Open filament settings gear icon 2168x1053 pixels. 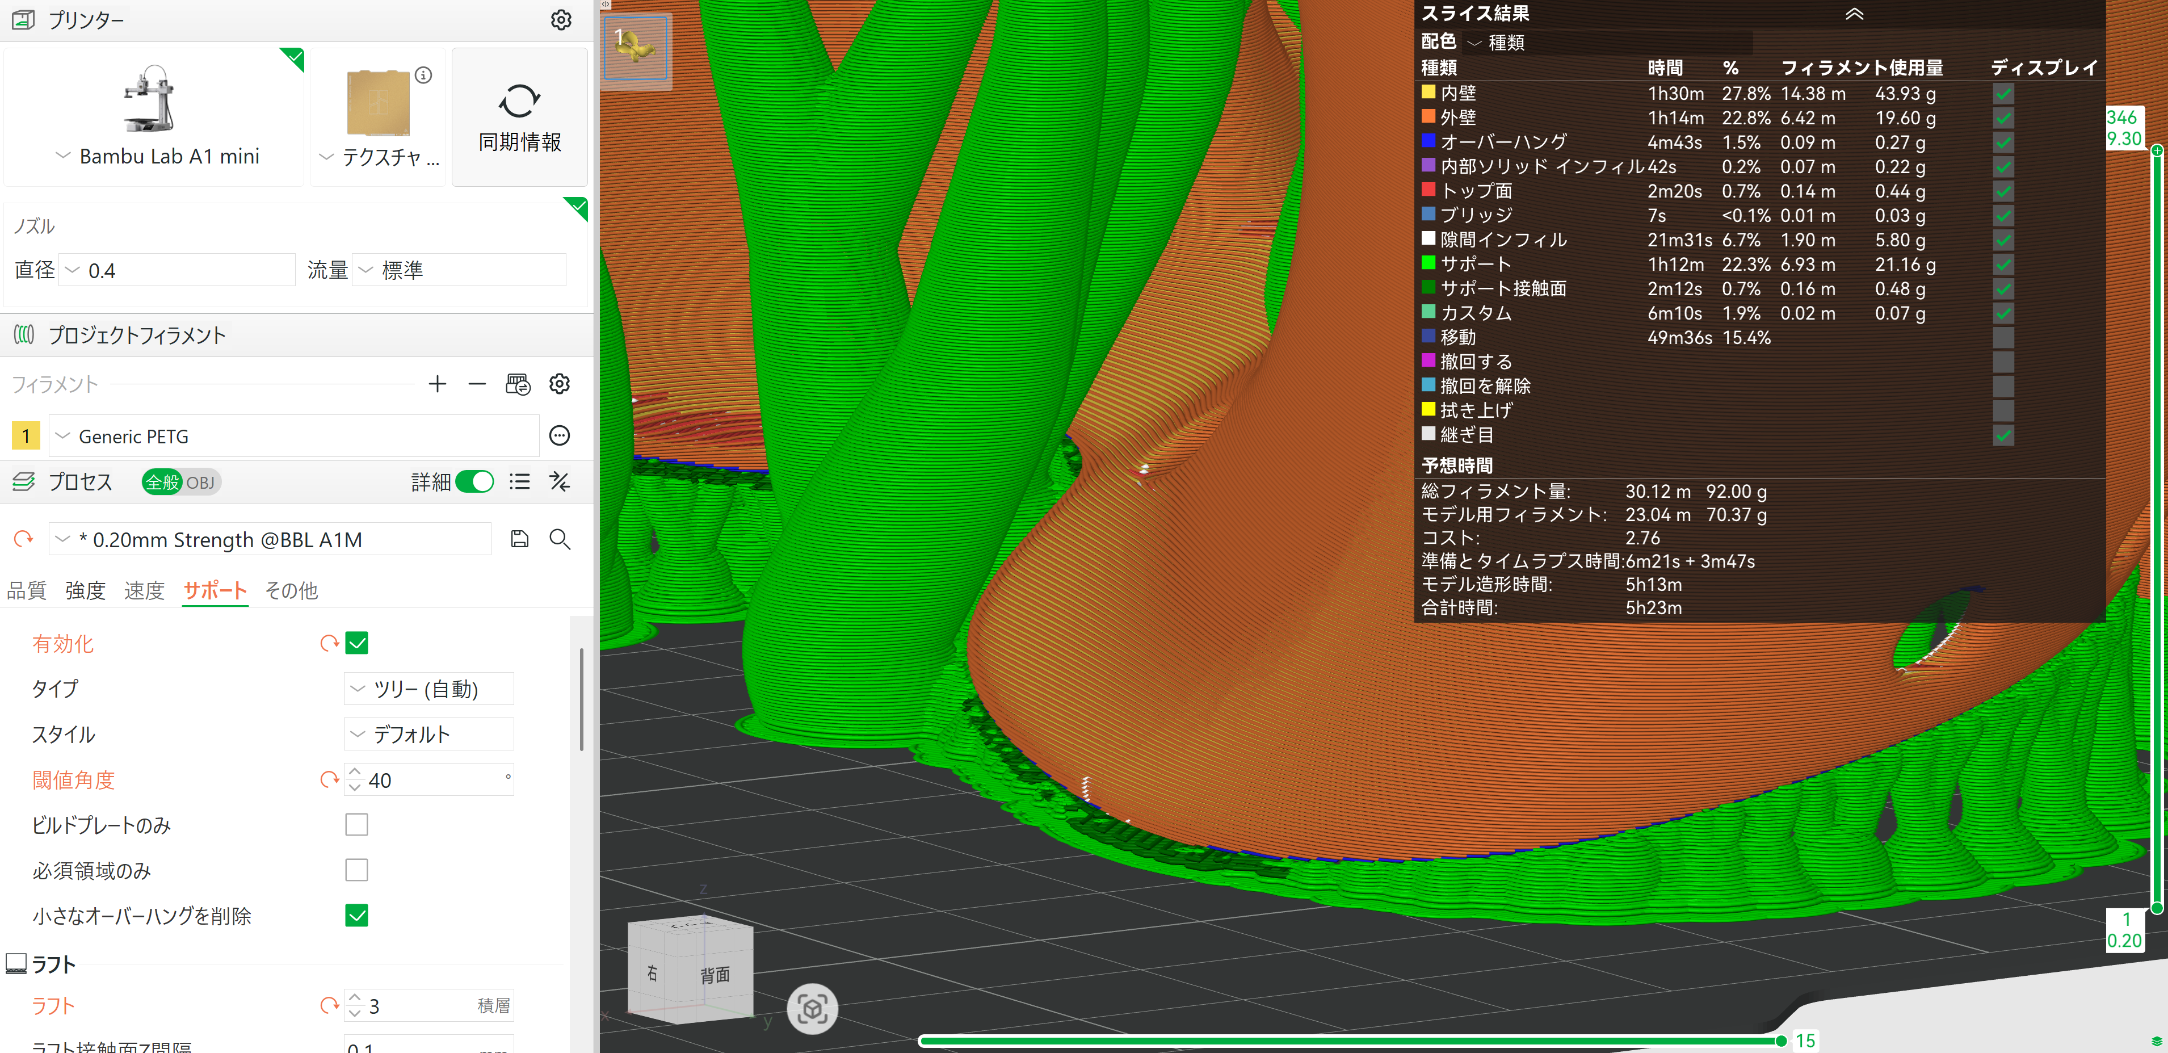tap(560, 385)
